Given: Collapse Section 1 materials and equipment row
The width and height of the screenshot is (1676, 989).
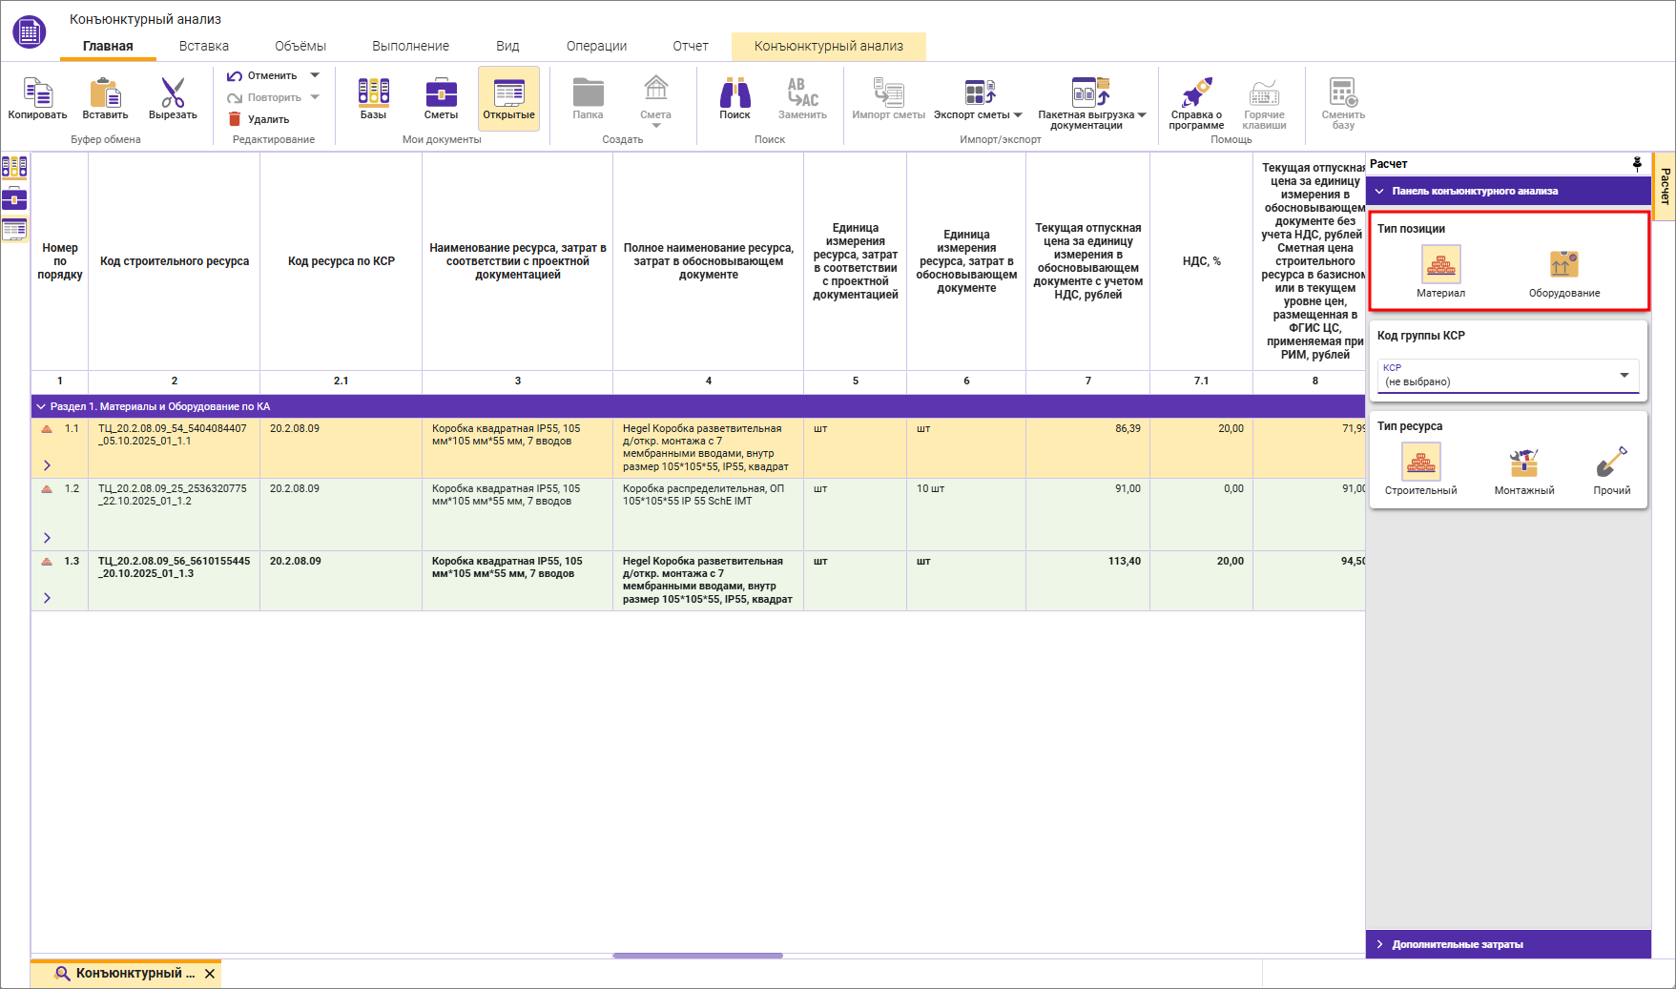Looking at the screenshot, I should 41,407.
